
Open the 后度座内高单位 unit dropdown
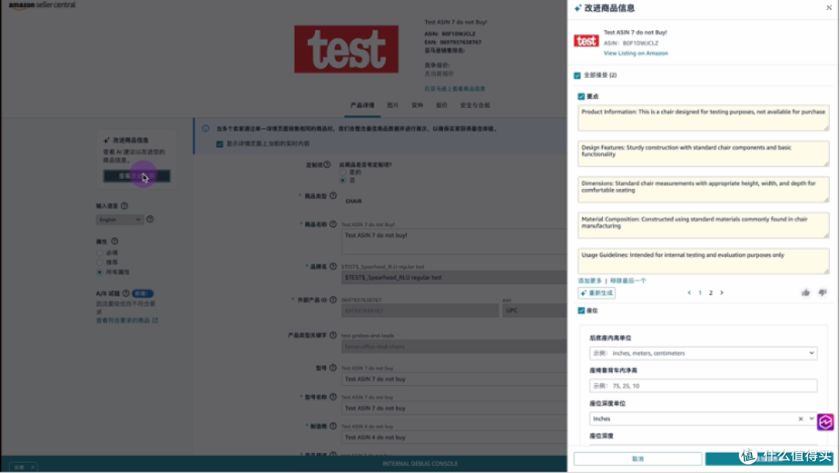(703, 353)
